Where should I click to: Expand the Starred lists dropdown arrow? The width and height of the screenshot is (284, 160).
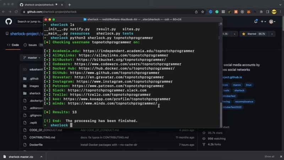(272, 34)
